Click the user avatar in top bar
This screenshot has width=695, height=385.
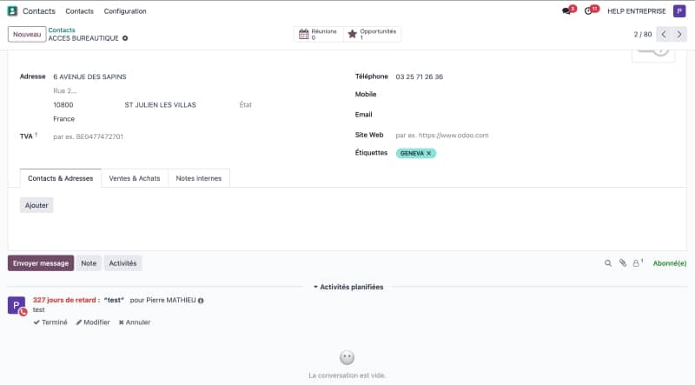[679, 11]
